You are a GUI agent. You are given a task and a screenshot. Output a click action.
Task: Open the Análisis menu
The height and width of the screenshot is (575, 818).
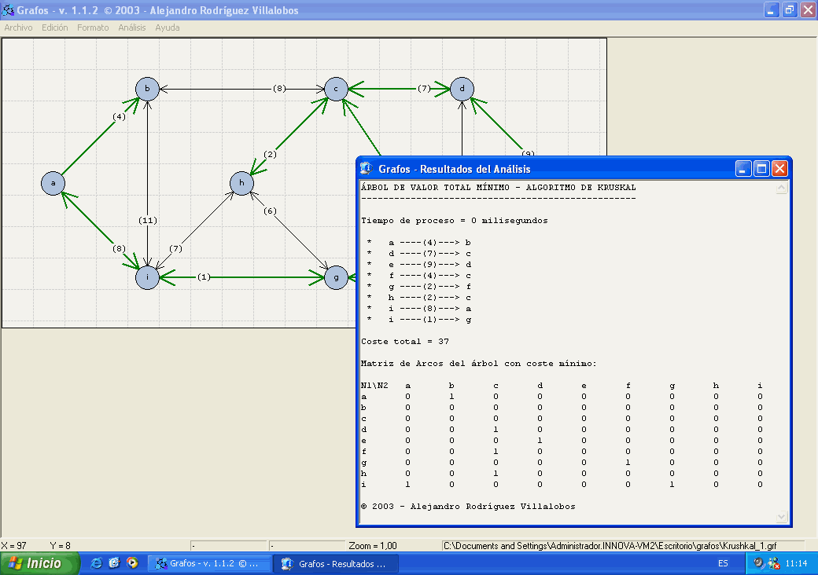coord(132,27)
